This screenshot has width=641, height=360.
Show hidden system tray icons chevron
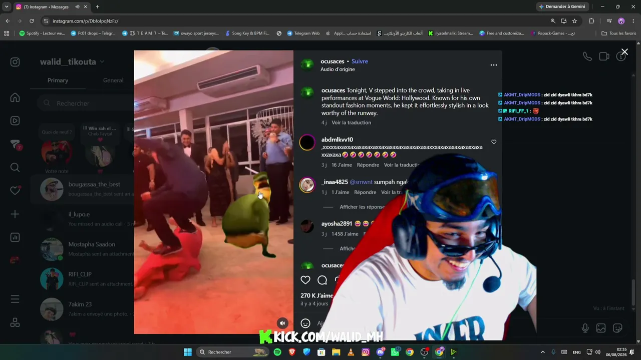tap(542, 352)
